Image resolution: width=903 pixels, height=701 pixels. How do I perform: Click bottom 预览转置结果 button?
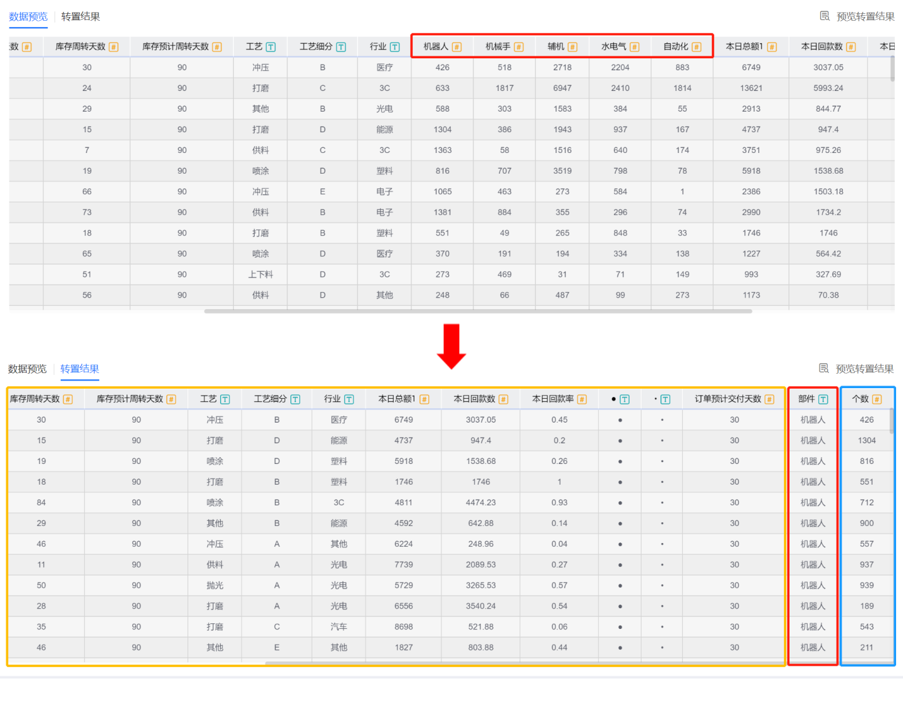tap(864, 369)
